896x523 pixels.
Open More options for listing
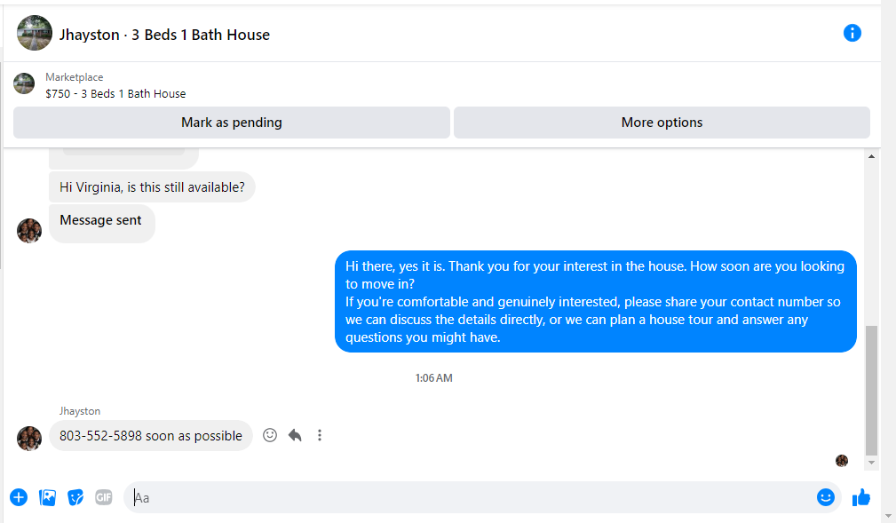point(662,123)
